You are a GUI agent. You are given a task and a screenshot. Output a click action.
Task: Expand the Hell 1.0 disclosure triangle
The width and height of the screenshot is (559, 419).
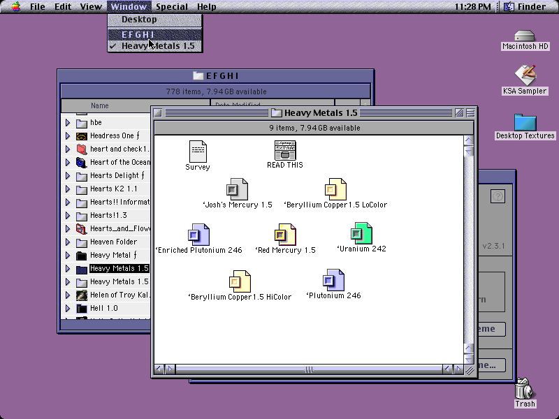(68, 308)
